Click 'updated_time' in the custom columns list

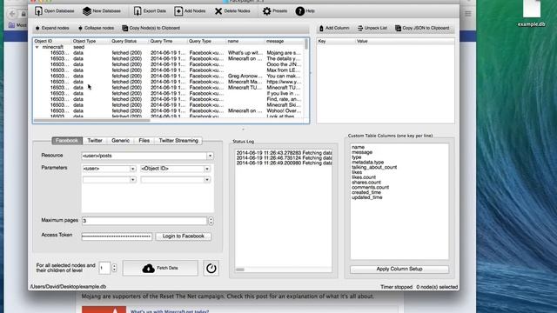pyautogui.click(x=367, y=197)
